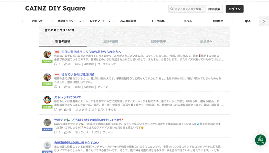Click the like icon on 枯れているのに post

(66, 87)
